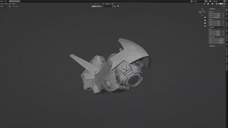Click the blue Z axis on navigation gizmo
This screenshot has height=128, width=228.
(x=202, y=9)
